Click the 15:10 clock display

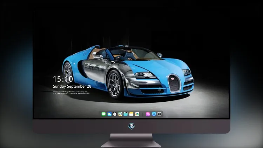[63, 79]
